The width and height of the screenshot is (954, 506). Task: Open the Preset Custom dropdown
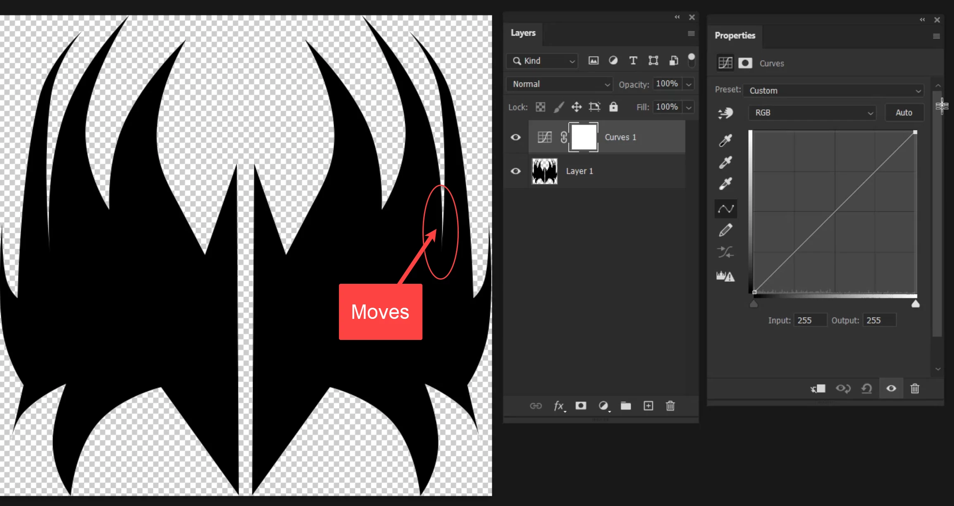[834, 90]
